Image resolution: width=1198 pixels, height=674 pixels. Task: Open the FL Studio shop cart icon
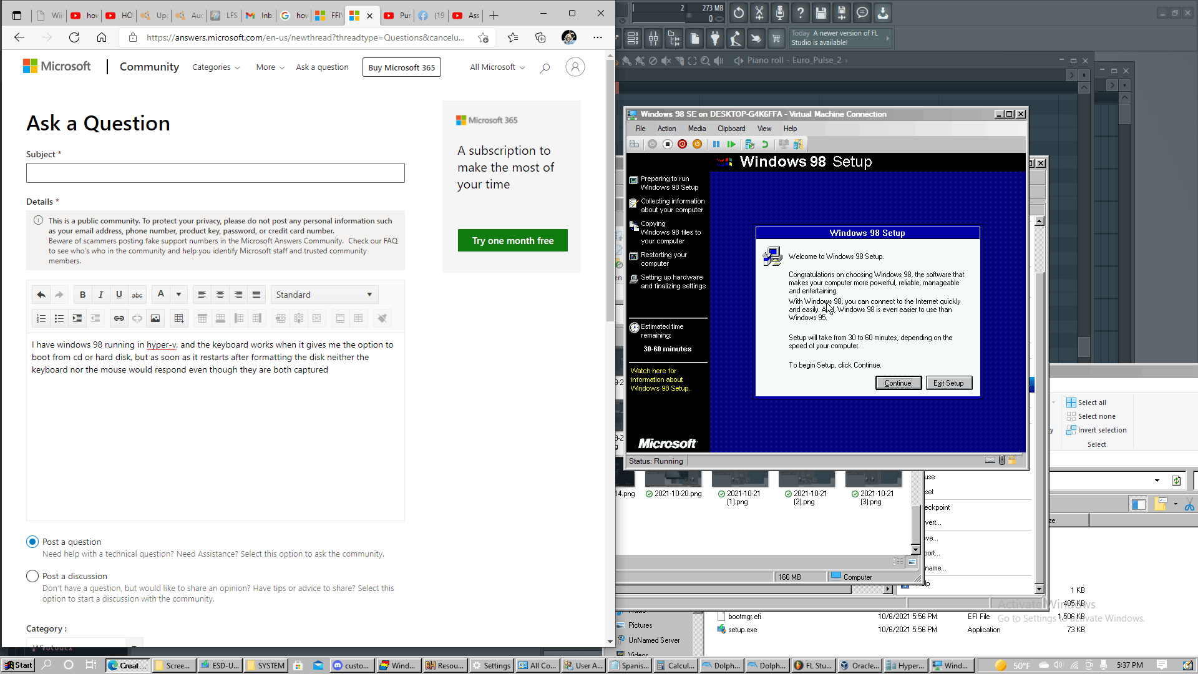(x=776, y=39)
